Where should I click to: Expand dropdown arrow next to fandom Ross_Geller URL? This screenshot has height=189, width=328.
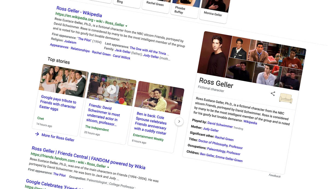108,167
